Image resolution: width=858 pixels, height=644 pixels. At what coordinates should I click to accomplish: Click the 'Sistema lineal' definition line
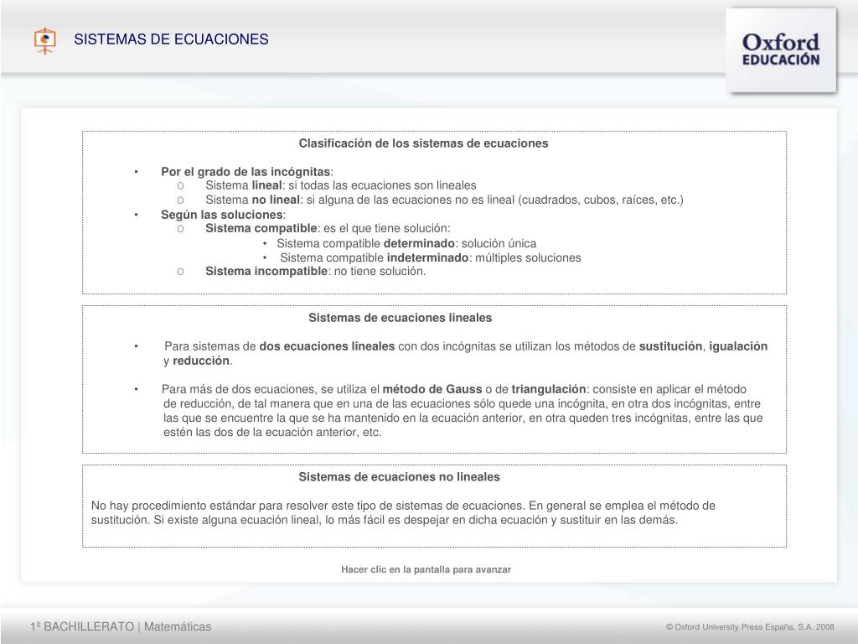coord(341,185)
